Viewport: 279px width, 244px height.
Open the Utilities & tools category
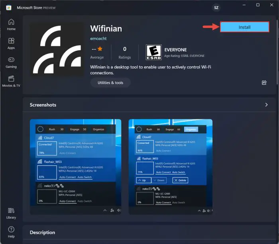[x=110, y=83]
